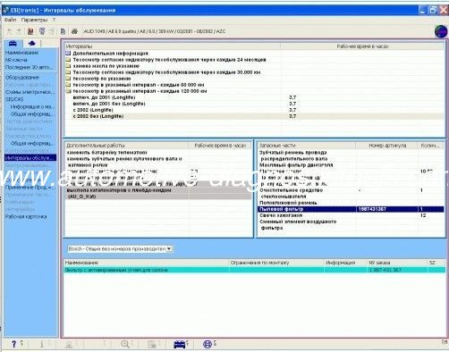Click the red book toolbar icon
Viewport: 449px width, 352px height.
[30, 31]
